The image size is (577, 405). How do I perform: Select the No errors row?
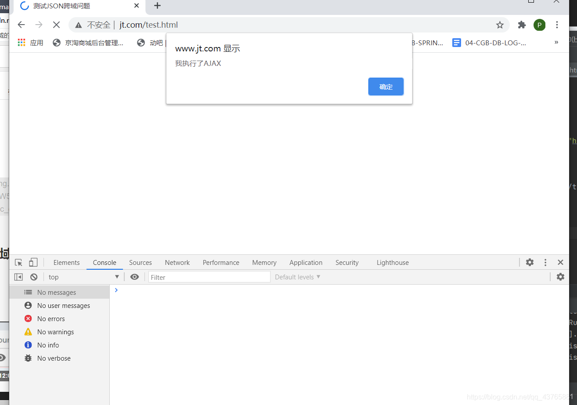tap(59, 319)
